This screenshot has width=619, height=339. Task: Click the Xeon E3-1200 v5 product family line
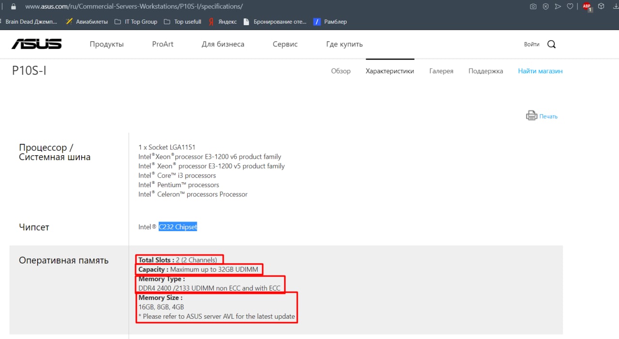(x=211, y=166)
